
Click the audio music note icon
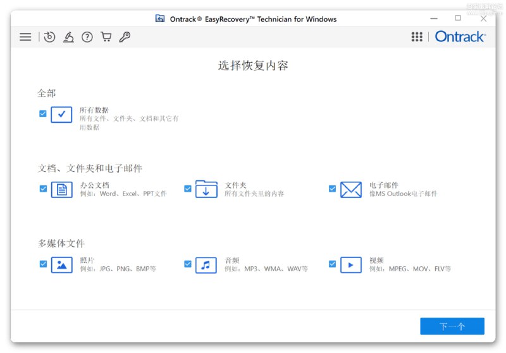click(x=206, y=265)
